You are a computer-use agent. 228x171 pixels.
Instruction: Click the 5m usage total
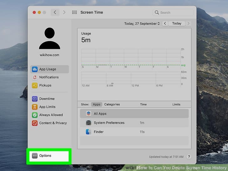pyautogui.click(x=86, y=40)
